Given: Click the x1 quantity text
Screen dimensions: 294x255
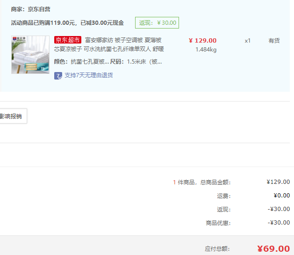Looking at the screenshot, I should click(248, 41).
